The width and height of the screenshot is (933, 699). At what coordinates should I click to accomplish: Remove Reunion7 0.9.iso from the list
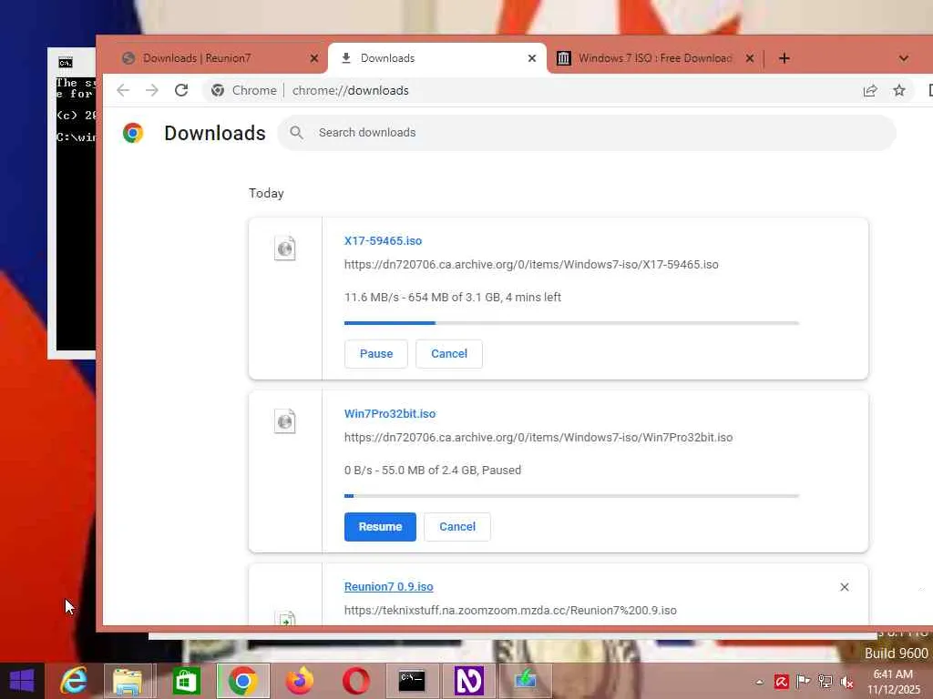click(x=845, y=587)
